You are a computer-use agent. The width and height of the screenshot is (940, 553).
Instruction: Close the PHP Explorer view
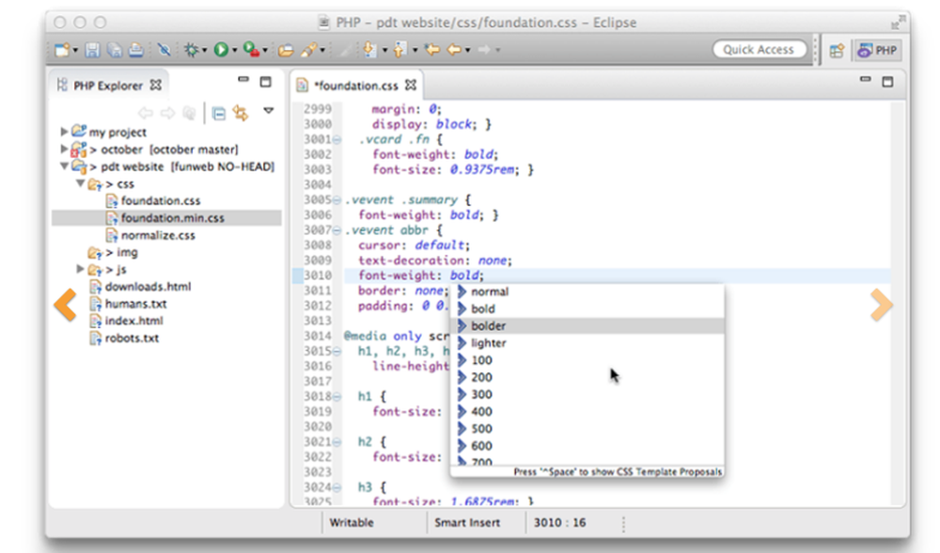[x=156, y=86]
